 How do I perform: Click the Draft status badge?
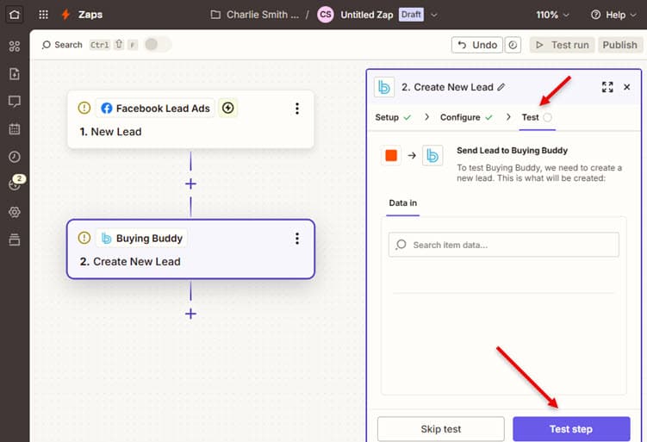click(411, 15)
